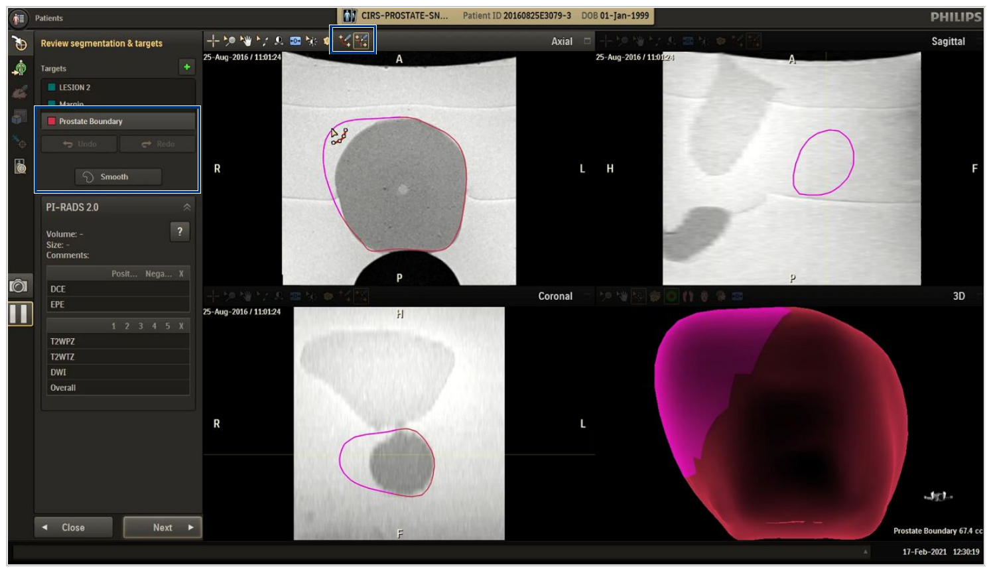This screenshot has width=993, height=573.
Task: Proceed with the Next button
Action: [x=163, y=527]
